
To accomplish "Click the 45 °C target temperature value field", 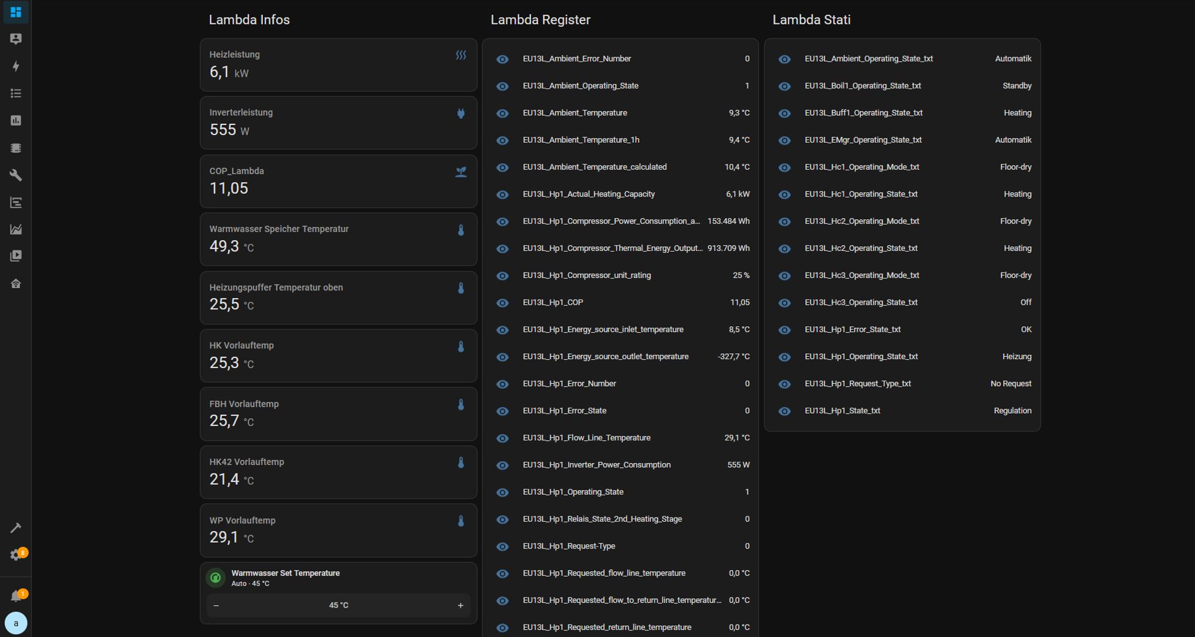I will pos(338,605).
